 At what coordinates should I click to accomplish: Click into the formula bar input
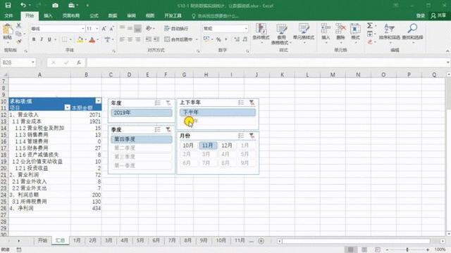[266, 63]
